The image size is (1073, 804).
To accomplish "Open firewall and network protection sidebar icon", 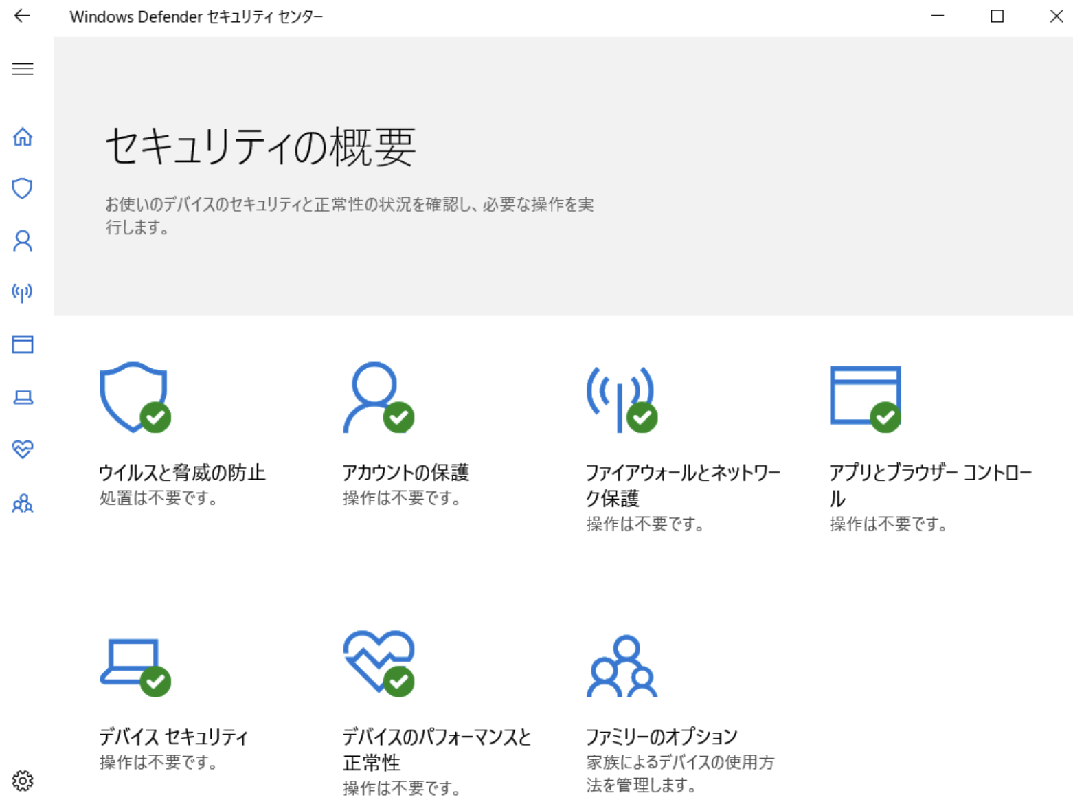I will point(23,292).
